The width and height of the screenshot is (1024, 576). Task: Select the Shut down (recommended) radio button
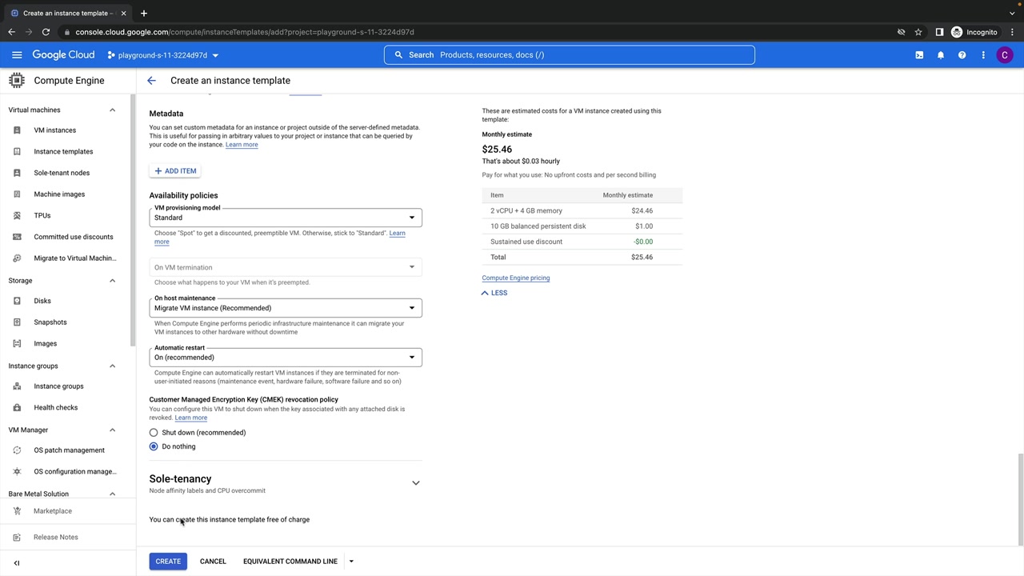[x=154, y=433]
